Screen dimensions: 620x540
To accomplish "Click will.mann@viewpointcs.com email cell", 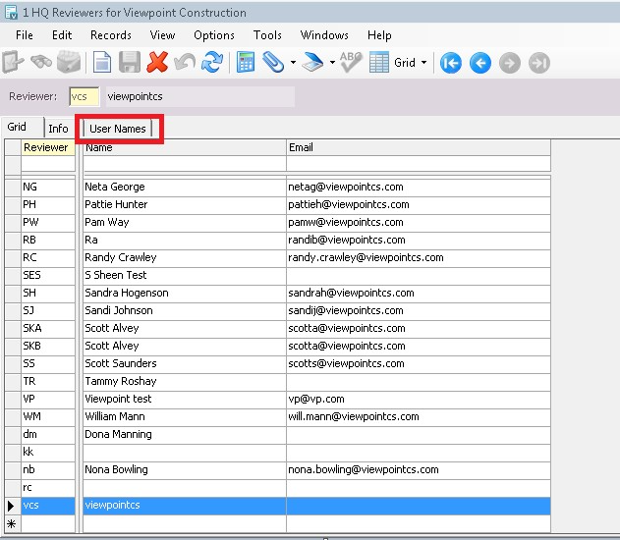I will [x=419, y=416].
